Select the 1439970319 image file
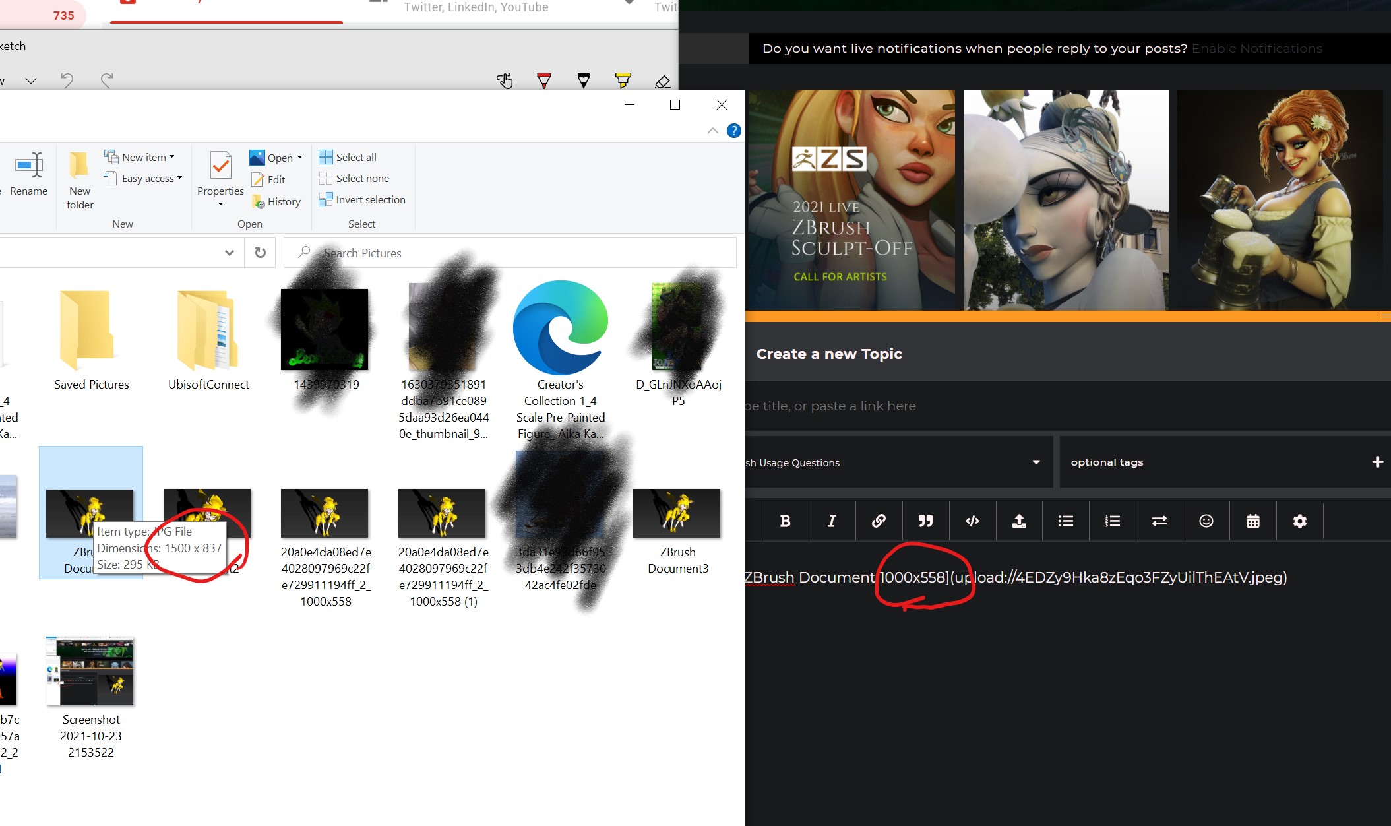Image resolution: width=1391 pixels, height=826 pixels. 326,340
